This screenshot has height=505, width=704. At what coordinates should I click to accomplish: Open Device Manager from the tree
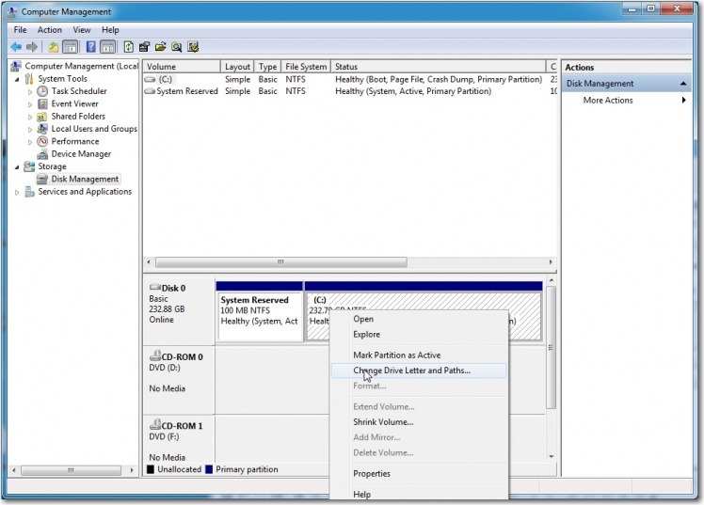tap(81, 154)
